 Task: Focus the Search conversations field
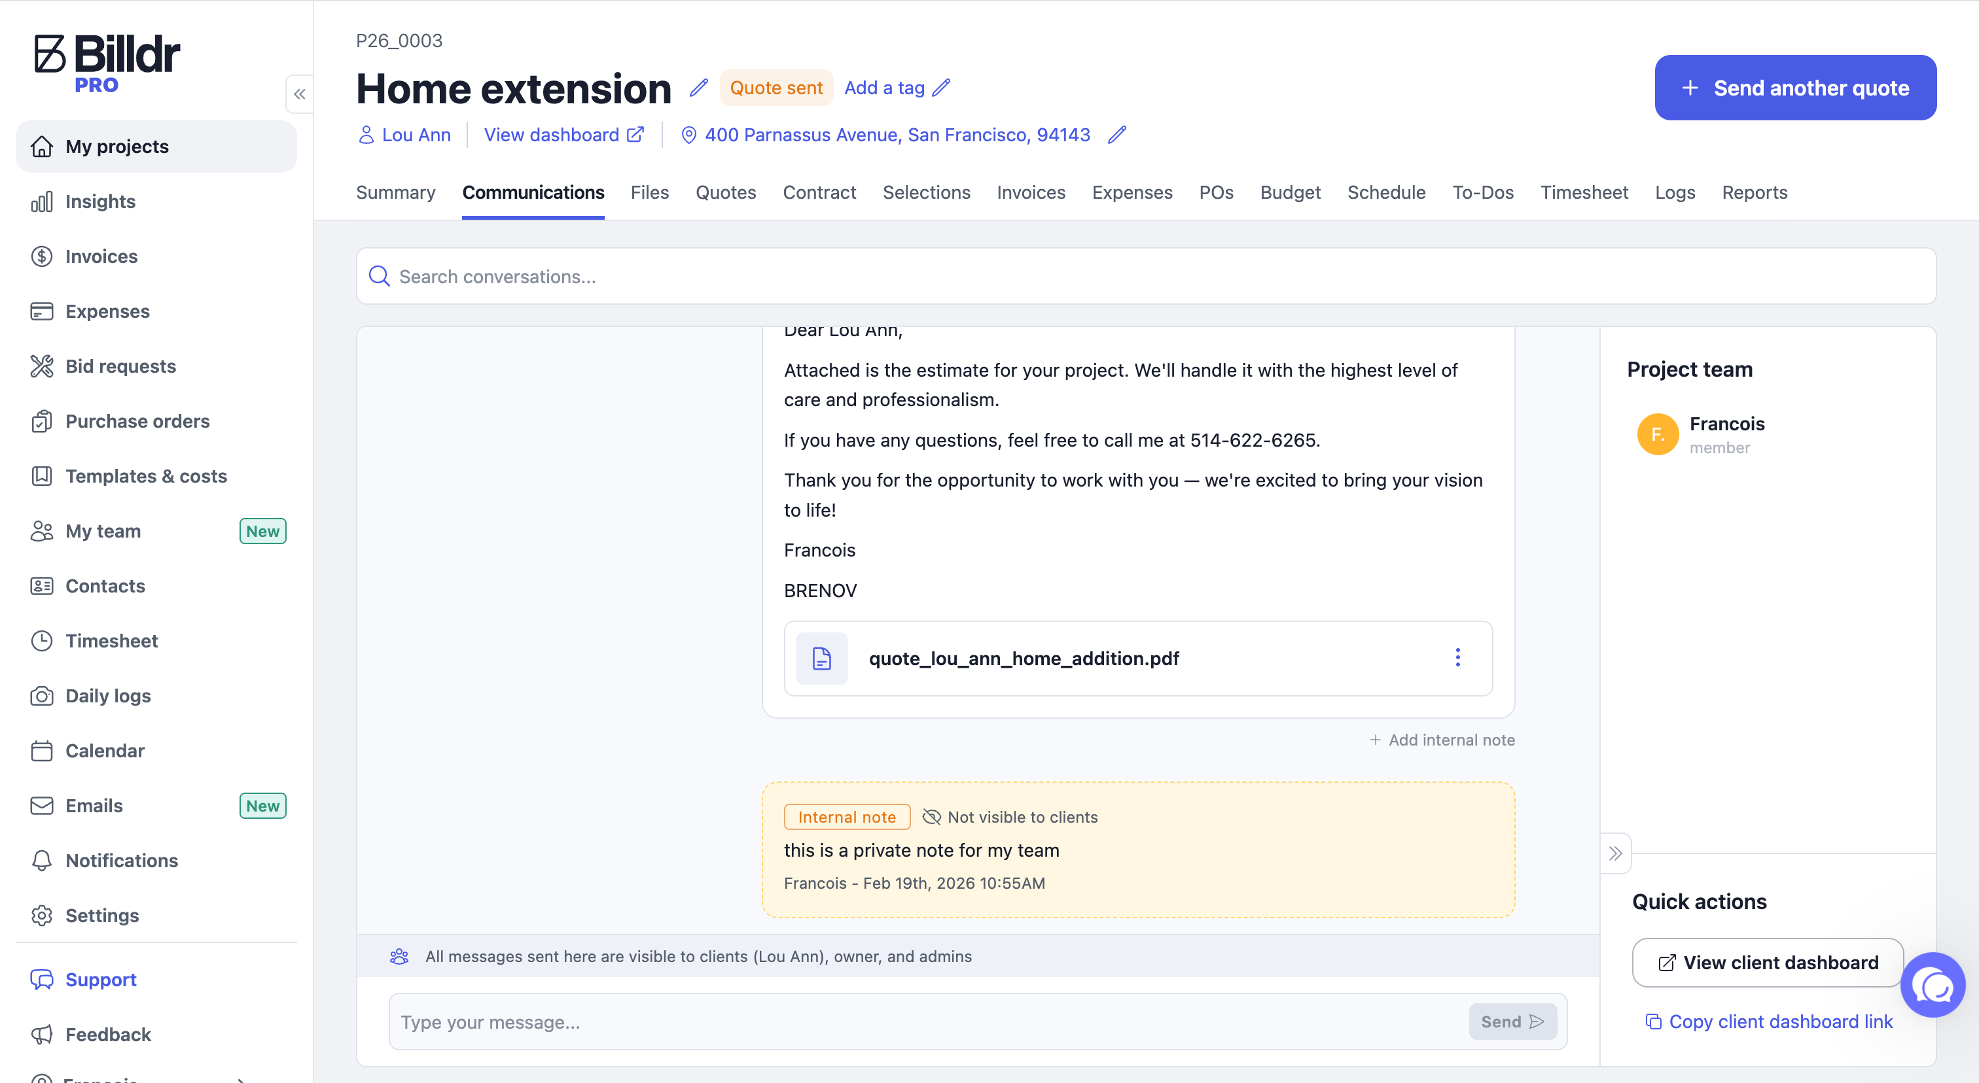point(1145,277)
